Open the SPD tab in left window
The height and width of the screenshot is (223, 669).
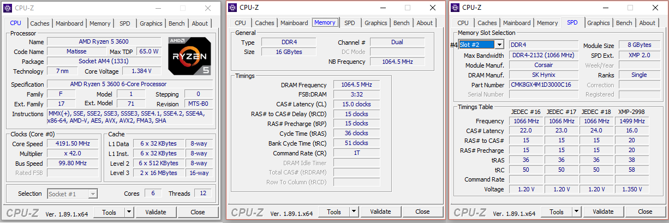125,23
